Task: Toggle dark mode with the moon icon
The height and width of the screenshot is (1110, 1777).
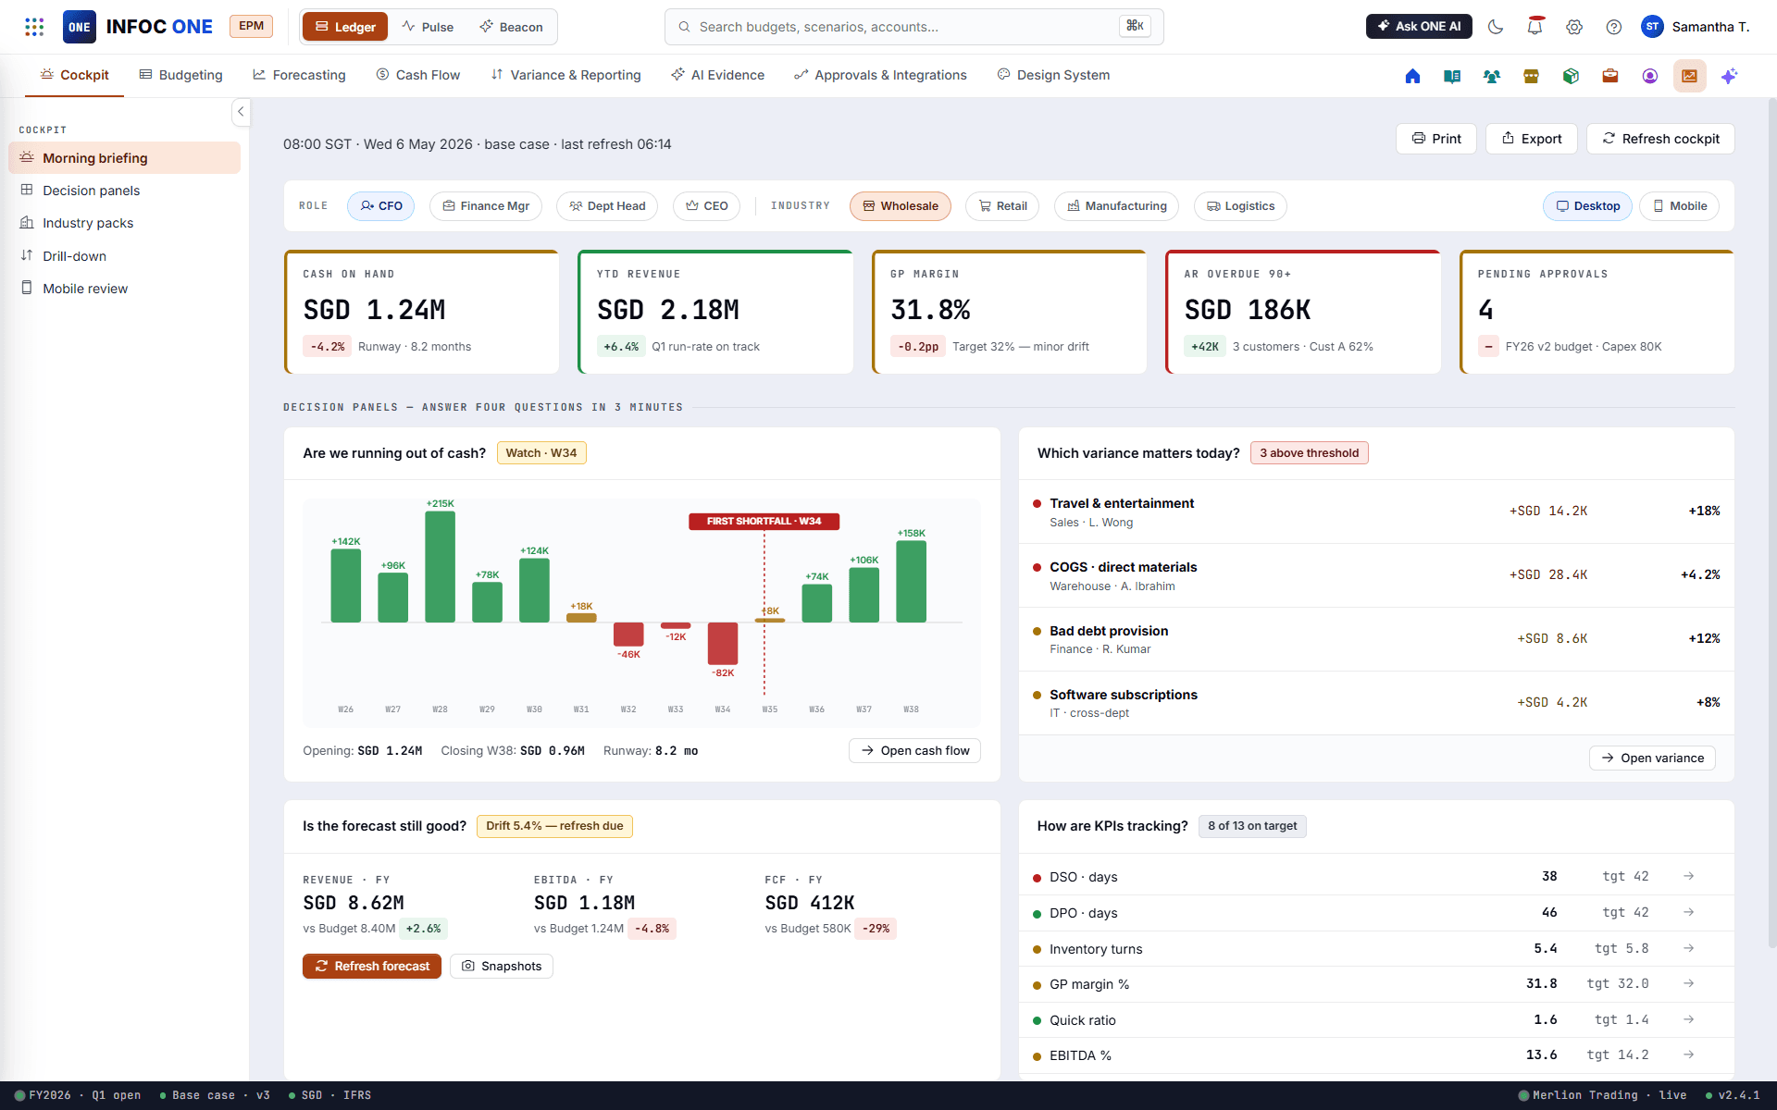Action: click(1496, 27)
